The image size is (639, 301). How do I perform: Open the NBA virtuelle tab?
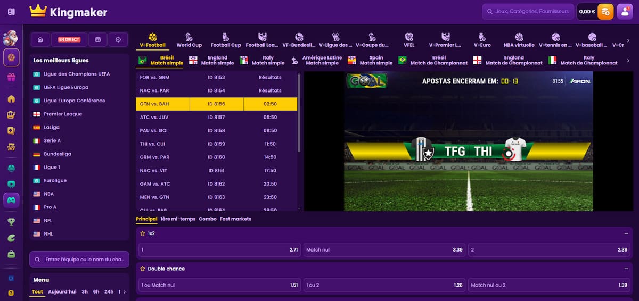coord(519,40)
